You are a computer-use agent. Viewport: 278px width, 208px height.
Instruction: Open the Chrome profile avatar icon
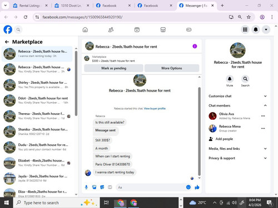point(262,17)
